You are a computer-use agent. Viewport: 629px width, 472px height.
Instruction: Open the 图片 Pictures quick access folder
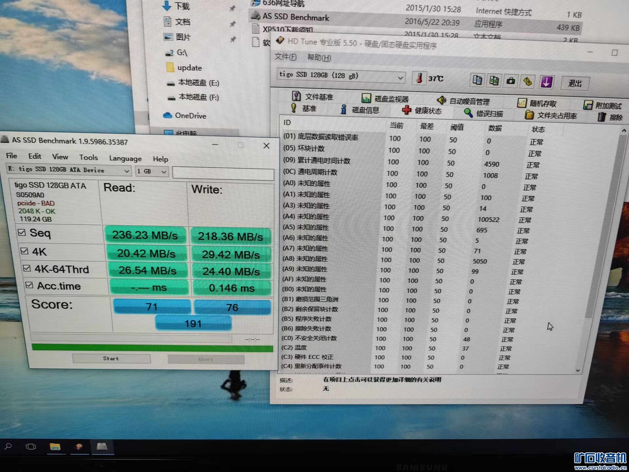(177, 37)
